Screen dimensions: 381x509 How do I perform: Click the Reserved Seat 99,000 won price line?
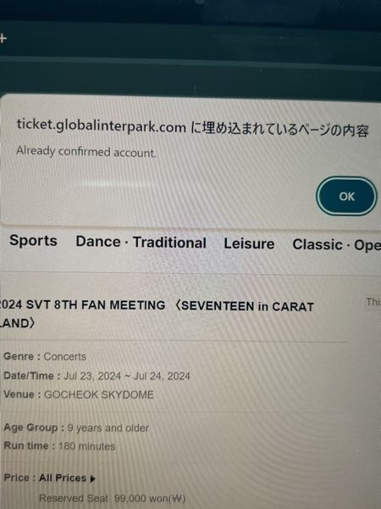pyautogui.click(x=112, y=498)
